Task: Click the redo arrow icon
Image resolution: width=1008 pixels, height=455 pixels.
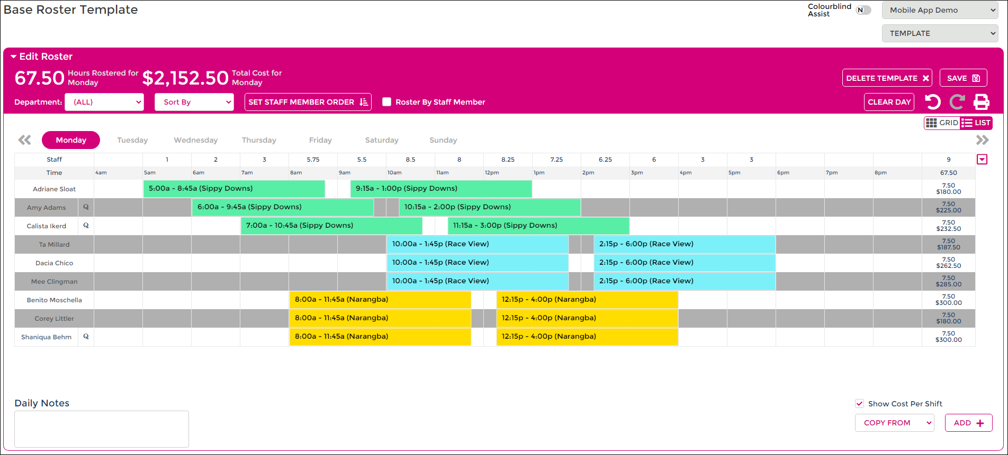Action: (x=957, y=102)
